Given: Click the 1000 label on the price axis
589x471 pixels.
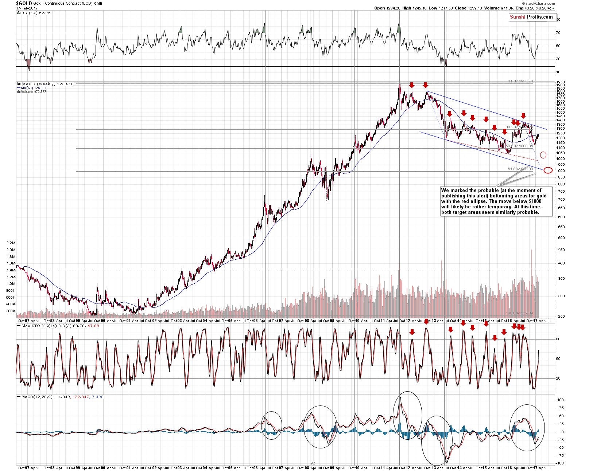Looking at the screenshot, I should (561, 159).
